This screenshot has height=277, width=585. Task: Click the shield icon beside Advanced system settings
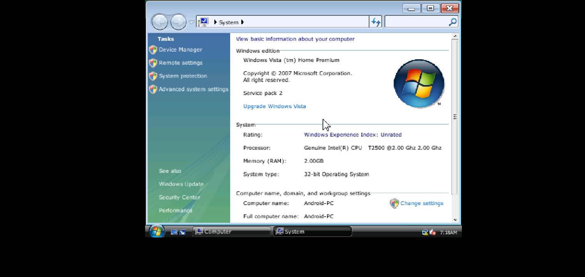click(x=153, y=89)
